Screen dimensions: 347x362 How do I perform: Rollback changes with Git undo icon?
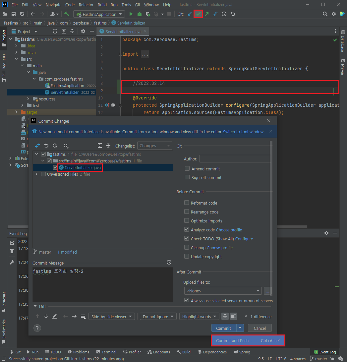[x=233, y=14]
